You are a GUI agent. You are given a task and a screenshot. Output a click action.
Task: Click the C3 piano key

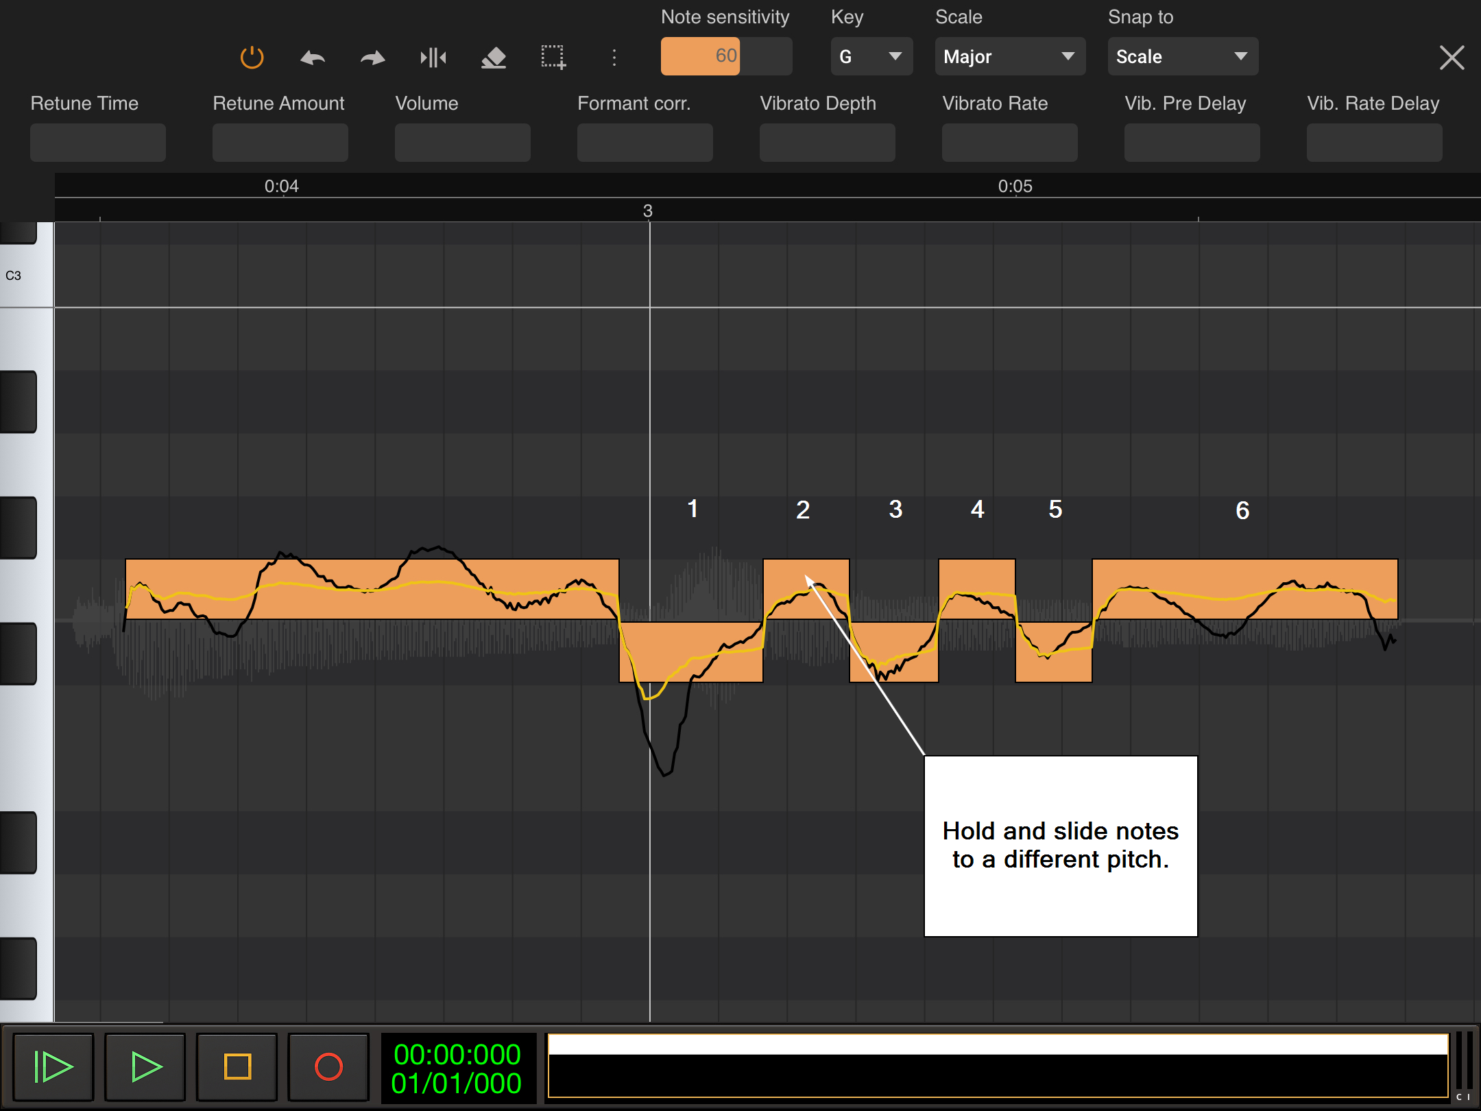[26, 276]
